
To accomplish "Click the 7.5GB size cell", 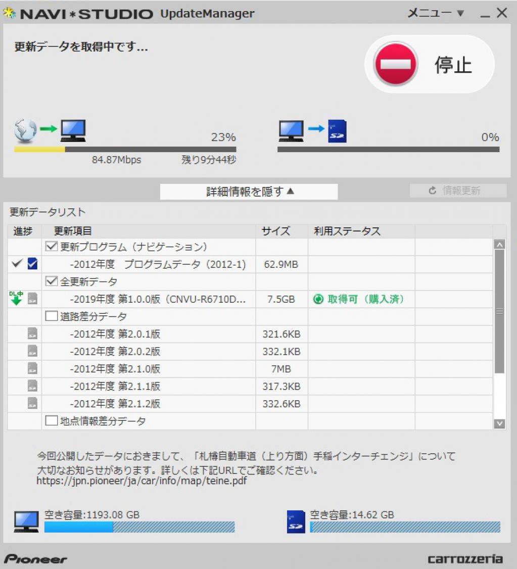I will 281,299.
